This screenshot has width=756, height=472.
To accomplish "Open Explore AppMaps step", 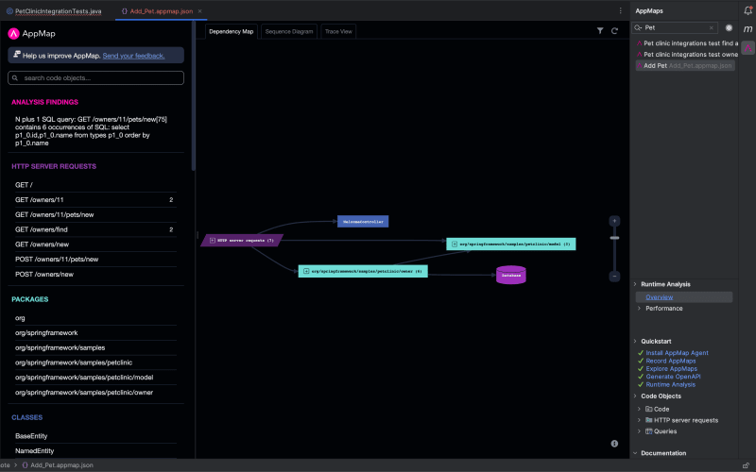I will tap(671, 369).
